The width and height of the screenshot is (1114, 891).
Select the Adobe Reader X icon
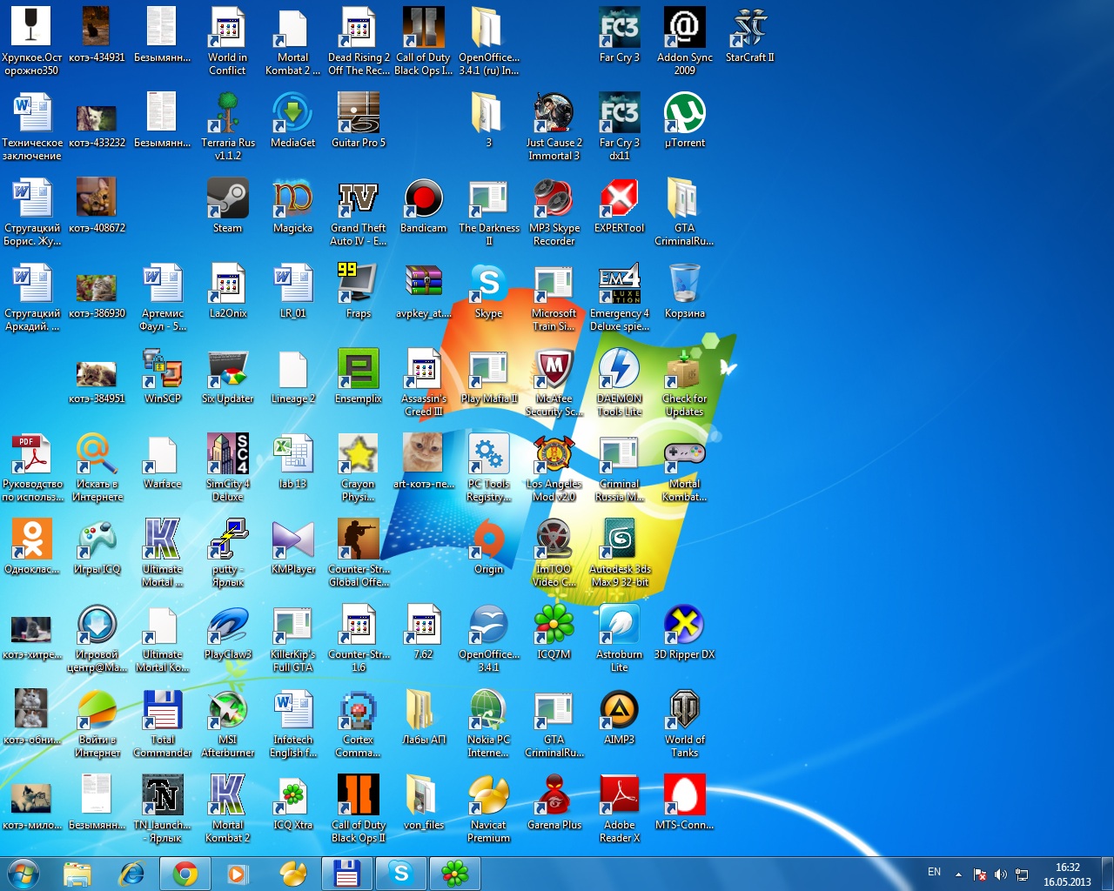[619, 809]
